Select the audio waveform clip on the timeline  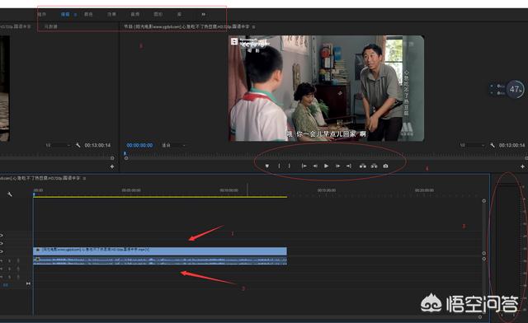pos(160,261)
